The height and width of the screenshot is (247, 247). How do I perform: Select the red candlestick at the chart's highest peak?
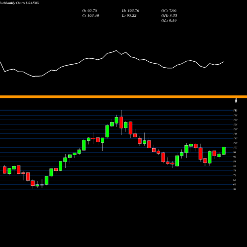pyautogui.click(x=121, y=123)
